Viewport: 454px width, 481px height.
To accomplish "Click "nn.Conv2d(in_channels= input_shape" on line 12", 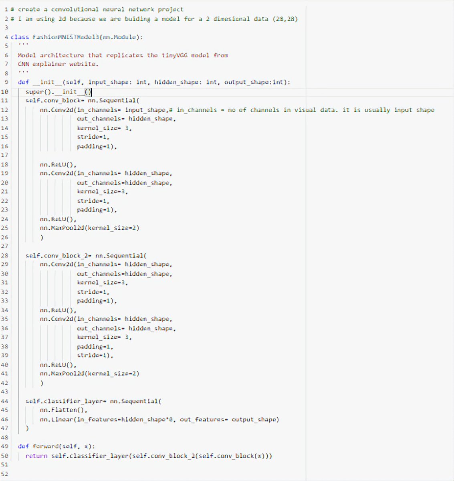I will point(103,110).
